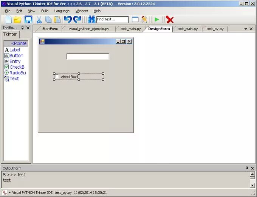The height and width of the screenshot is (197, 257).
Task: Click the status bar text test_py.py
Action: [63, 192]
